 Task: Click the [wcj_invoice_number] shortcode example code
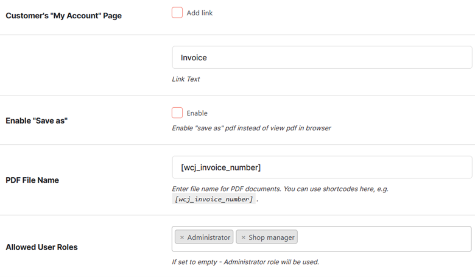[214, 199]
